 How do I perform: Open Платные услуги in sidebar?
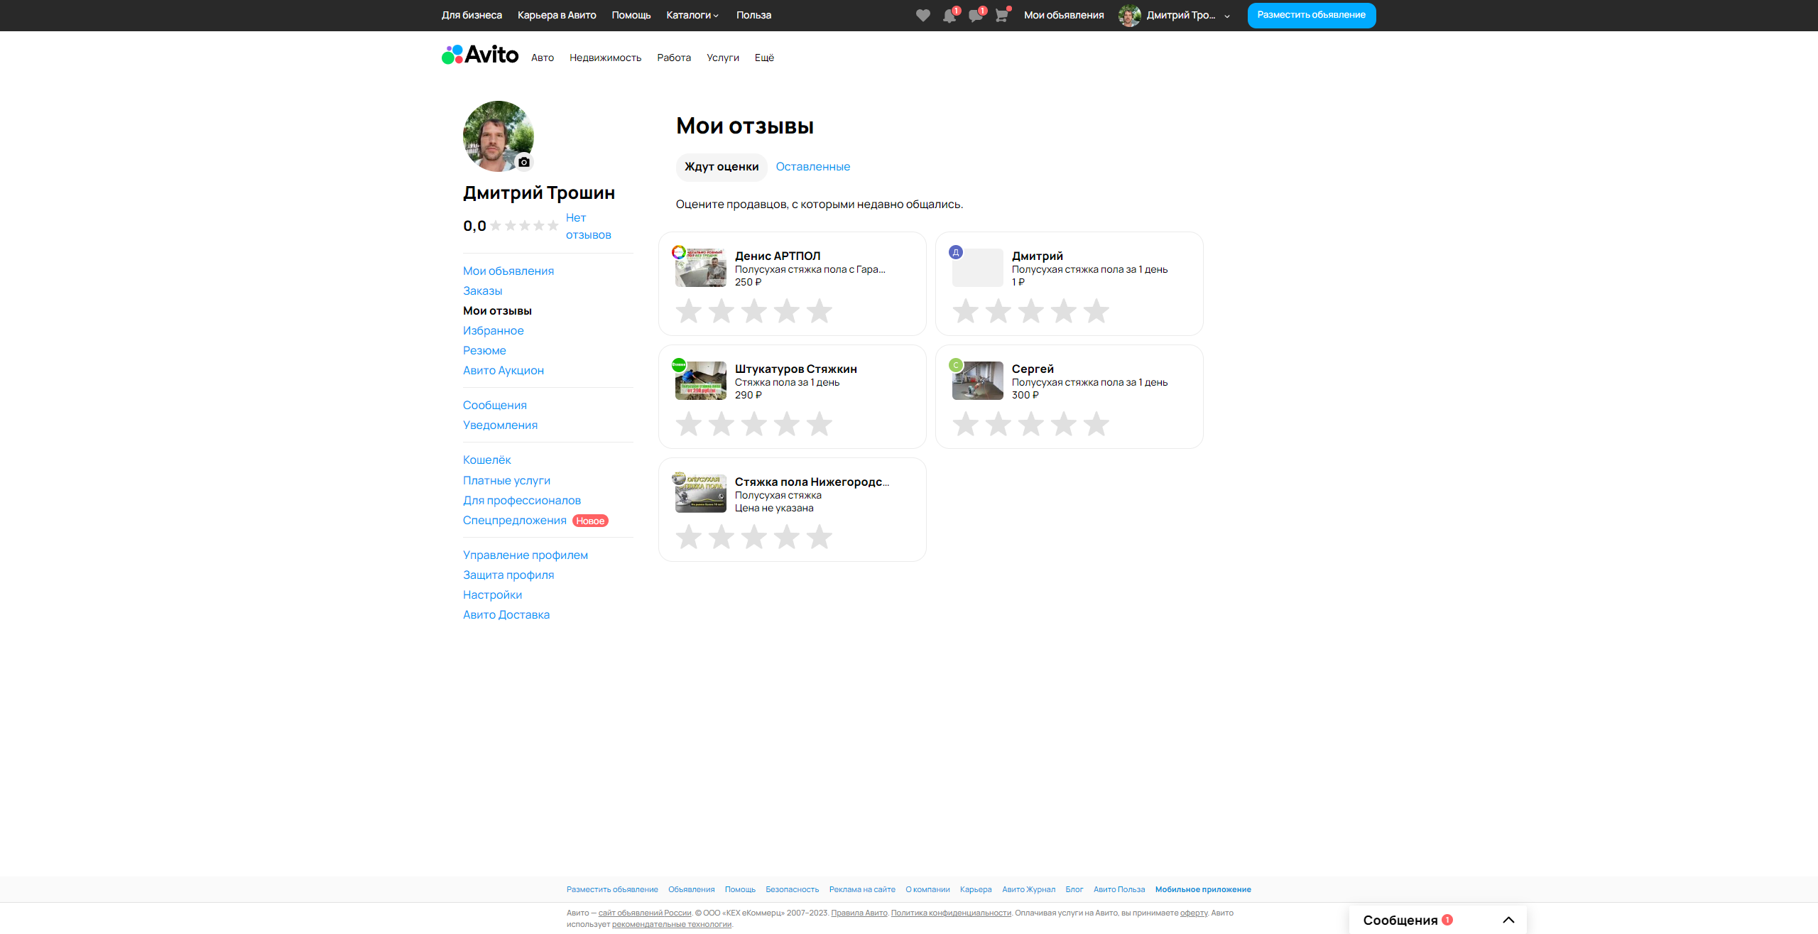point(506,481)
